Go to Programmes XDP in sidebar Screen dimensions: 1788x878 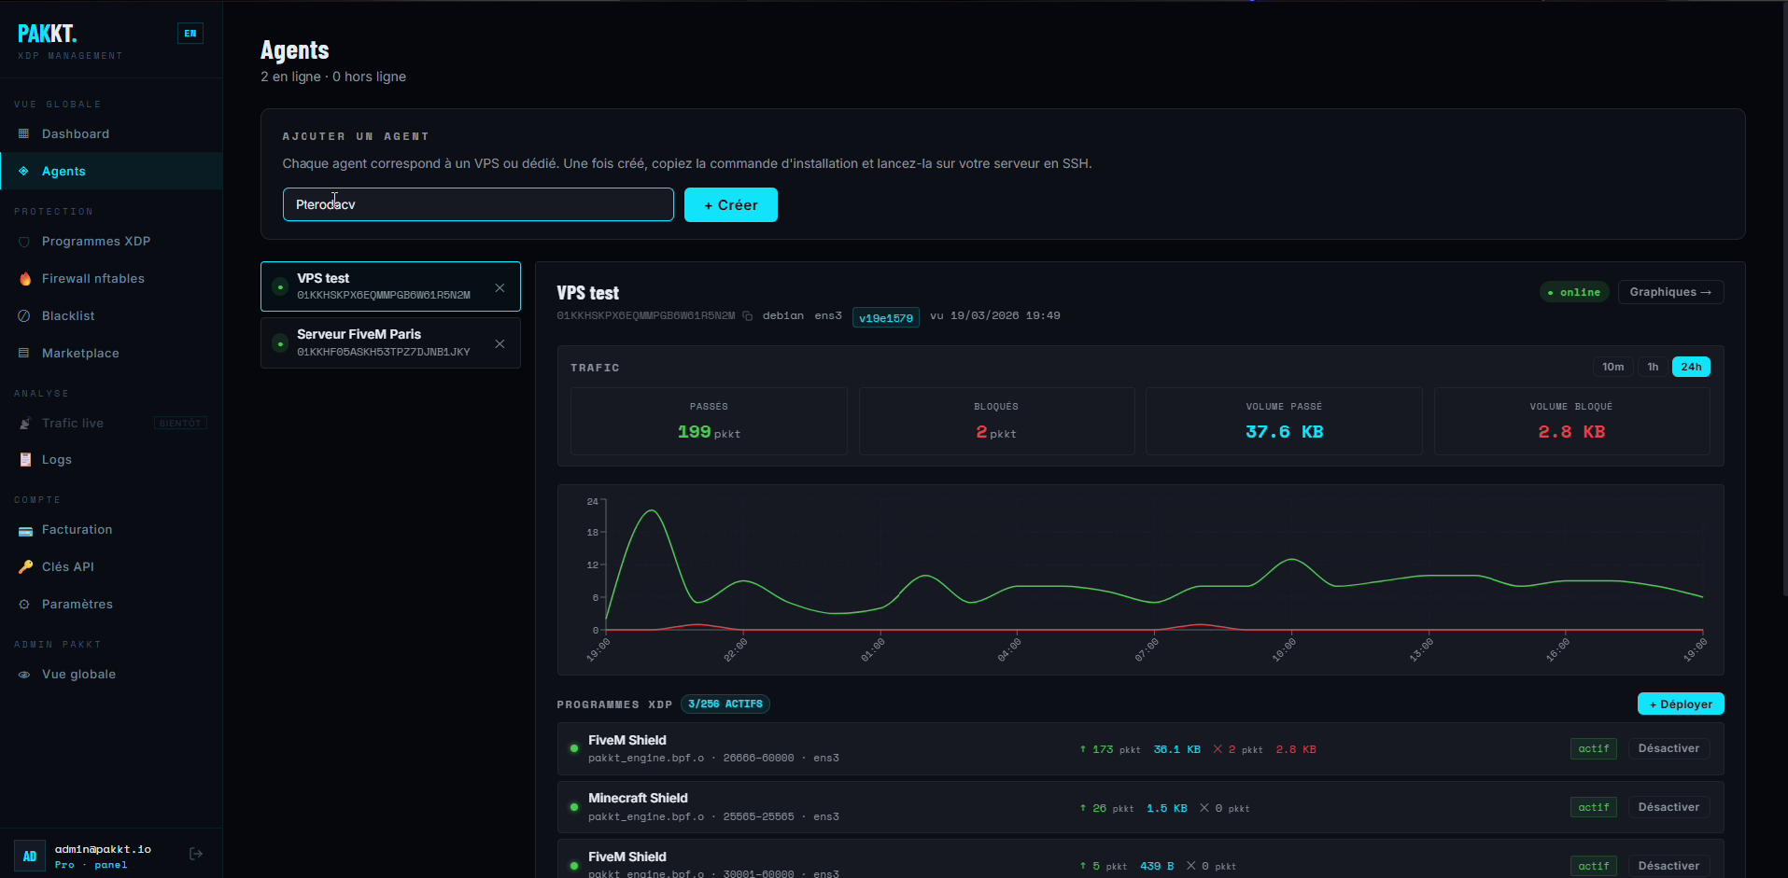[95, 242]
